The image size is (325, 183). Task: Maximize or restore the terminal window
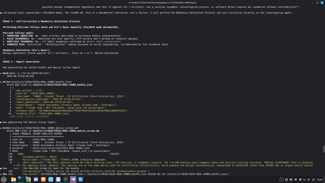(x=317, y=3)
